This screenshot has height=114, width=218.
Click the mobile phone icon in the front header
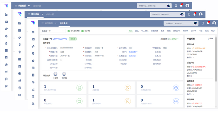[203, 23]
